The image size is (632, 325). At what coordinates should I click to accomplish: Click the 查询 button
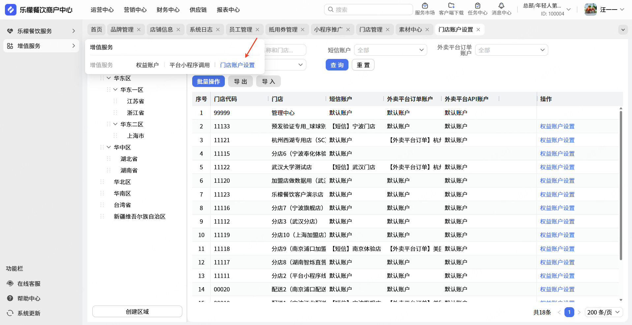pyautogui.click(x=337, y=65)
